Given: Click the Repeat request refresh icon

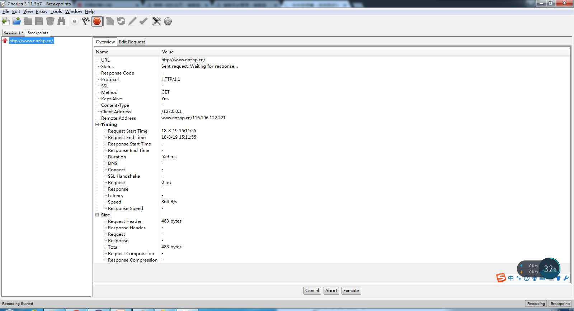Looking at the screenshot, I should coord(121,21).
